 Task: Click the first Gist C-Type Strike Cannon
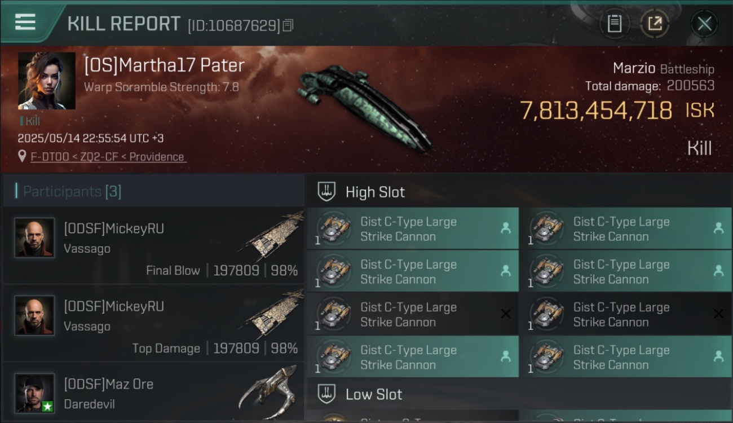pos(413,228)
